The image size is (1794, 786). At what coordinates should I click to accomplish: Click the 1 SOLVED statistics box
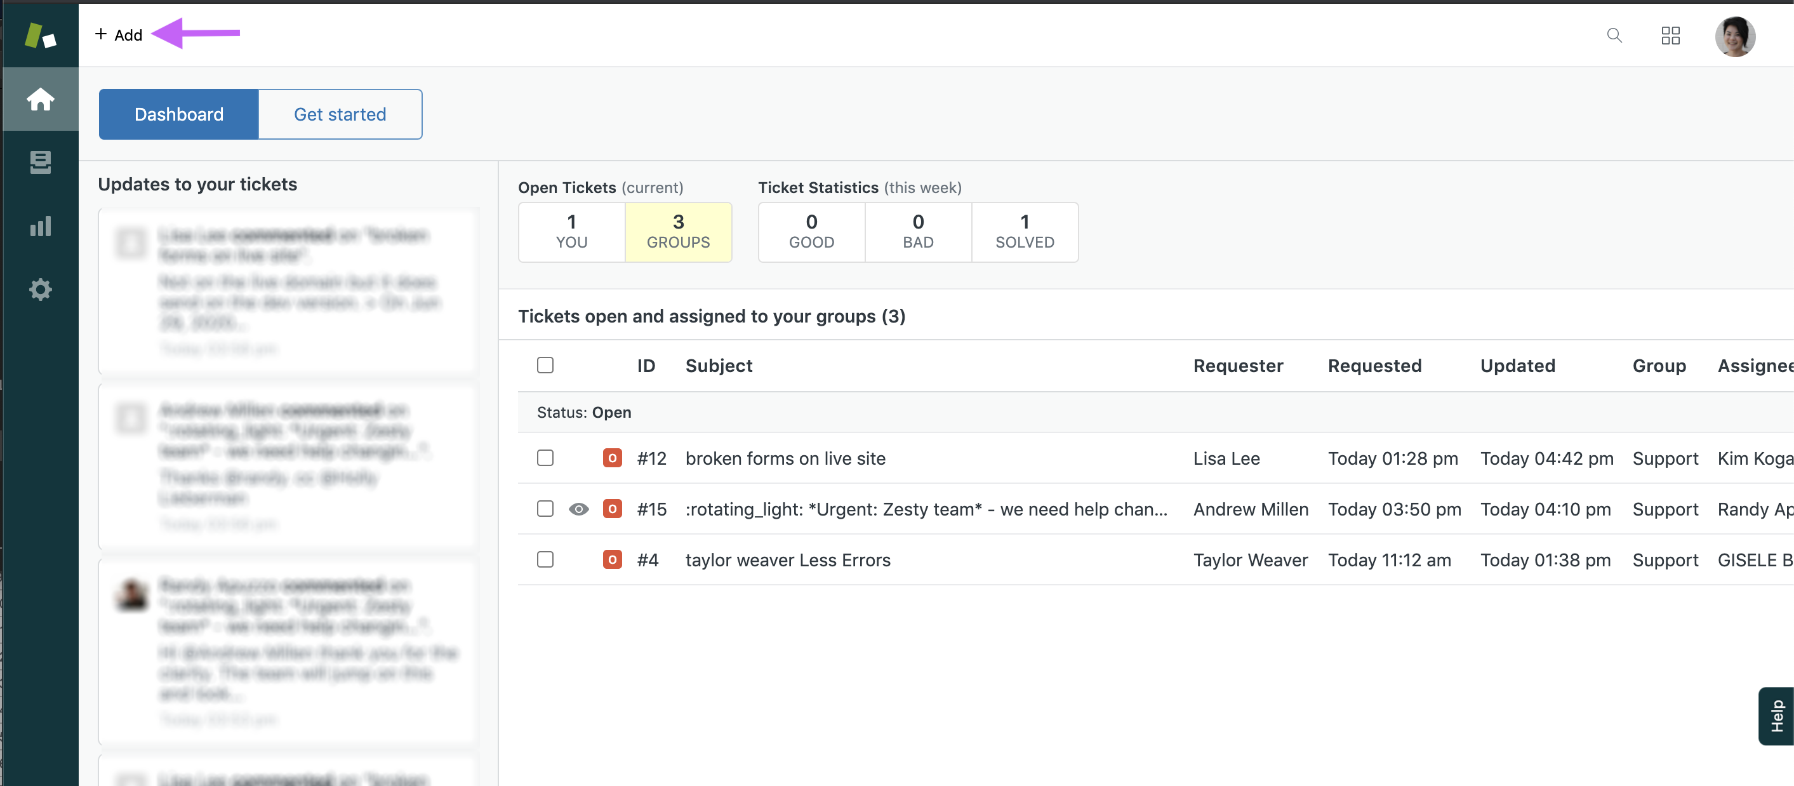pos(1025,232)
